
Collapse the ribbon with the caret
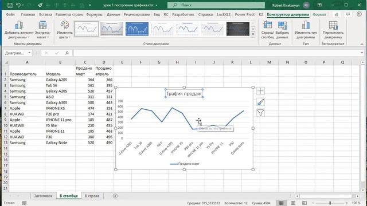pos(362,44)
